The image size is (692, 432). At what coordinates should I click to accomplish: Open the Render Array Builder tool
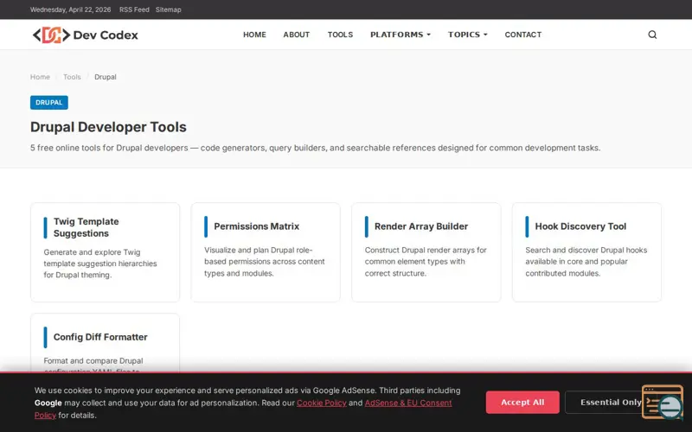[426, 252]
